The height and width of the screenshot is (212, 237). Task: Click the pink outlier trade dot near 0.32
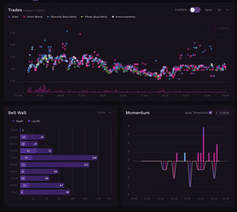80,34
